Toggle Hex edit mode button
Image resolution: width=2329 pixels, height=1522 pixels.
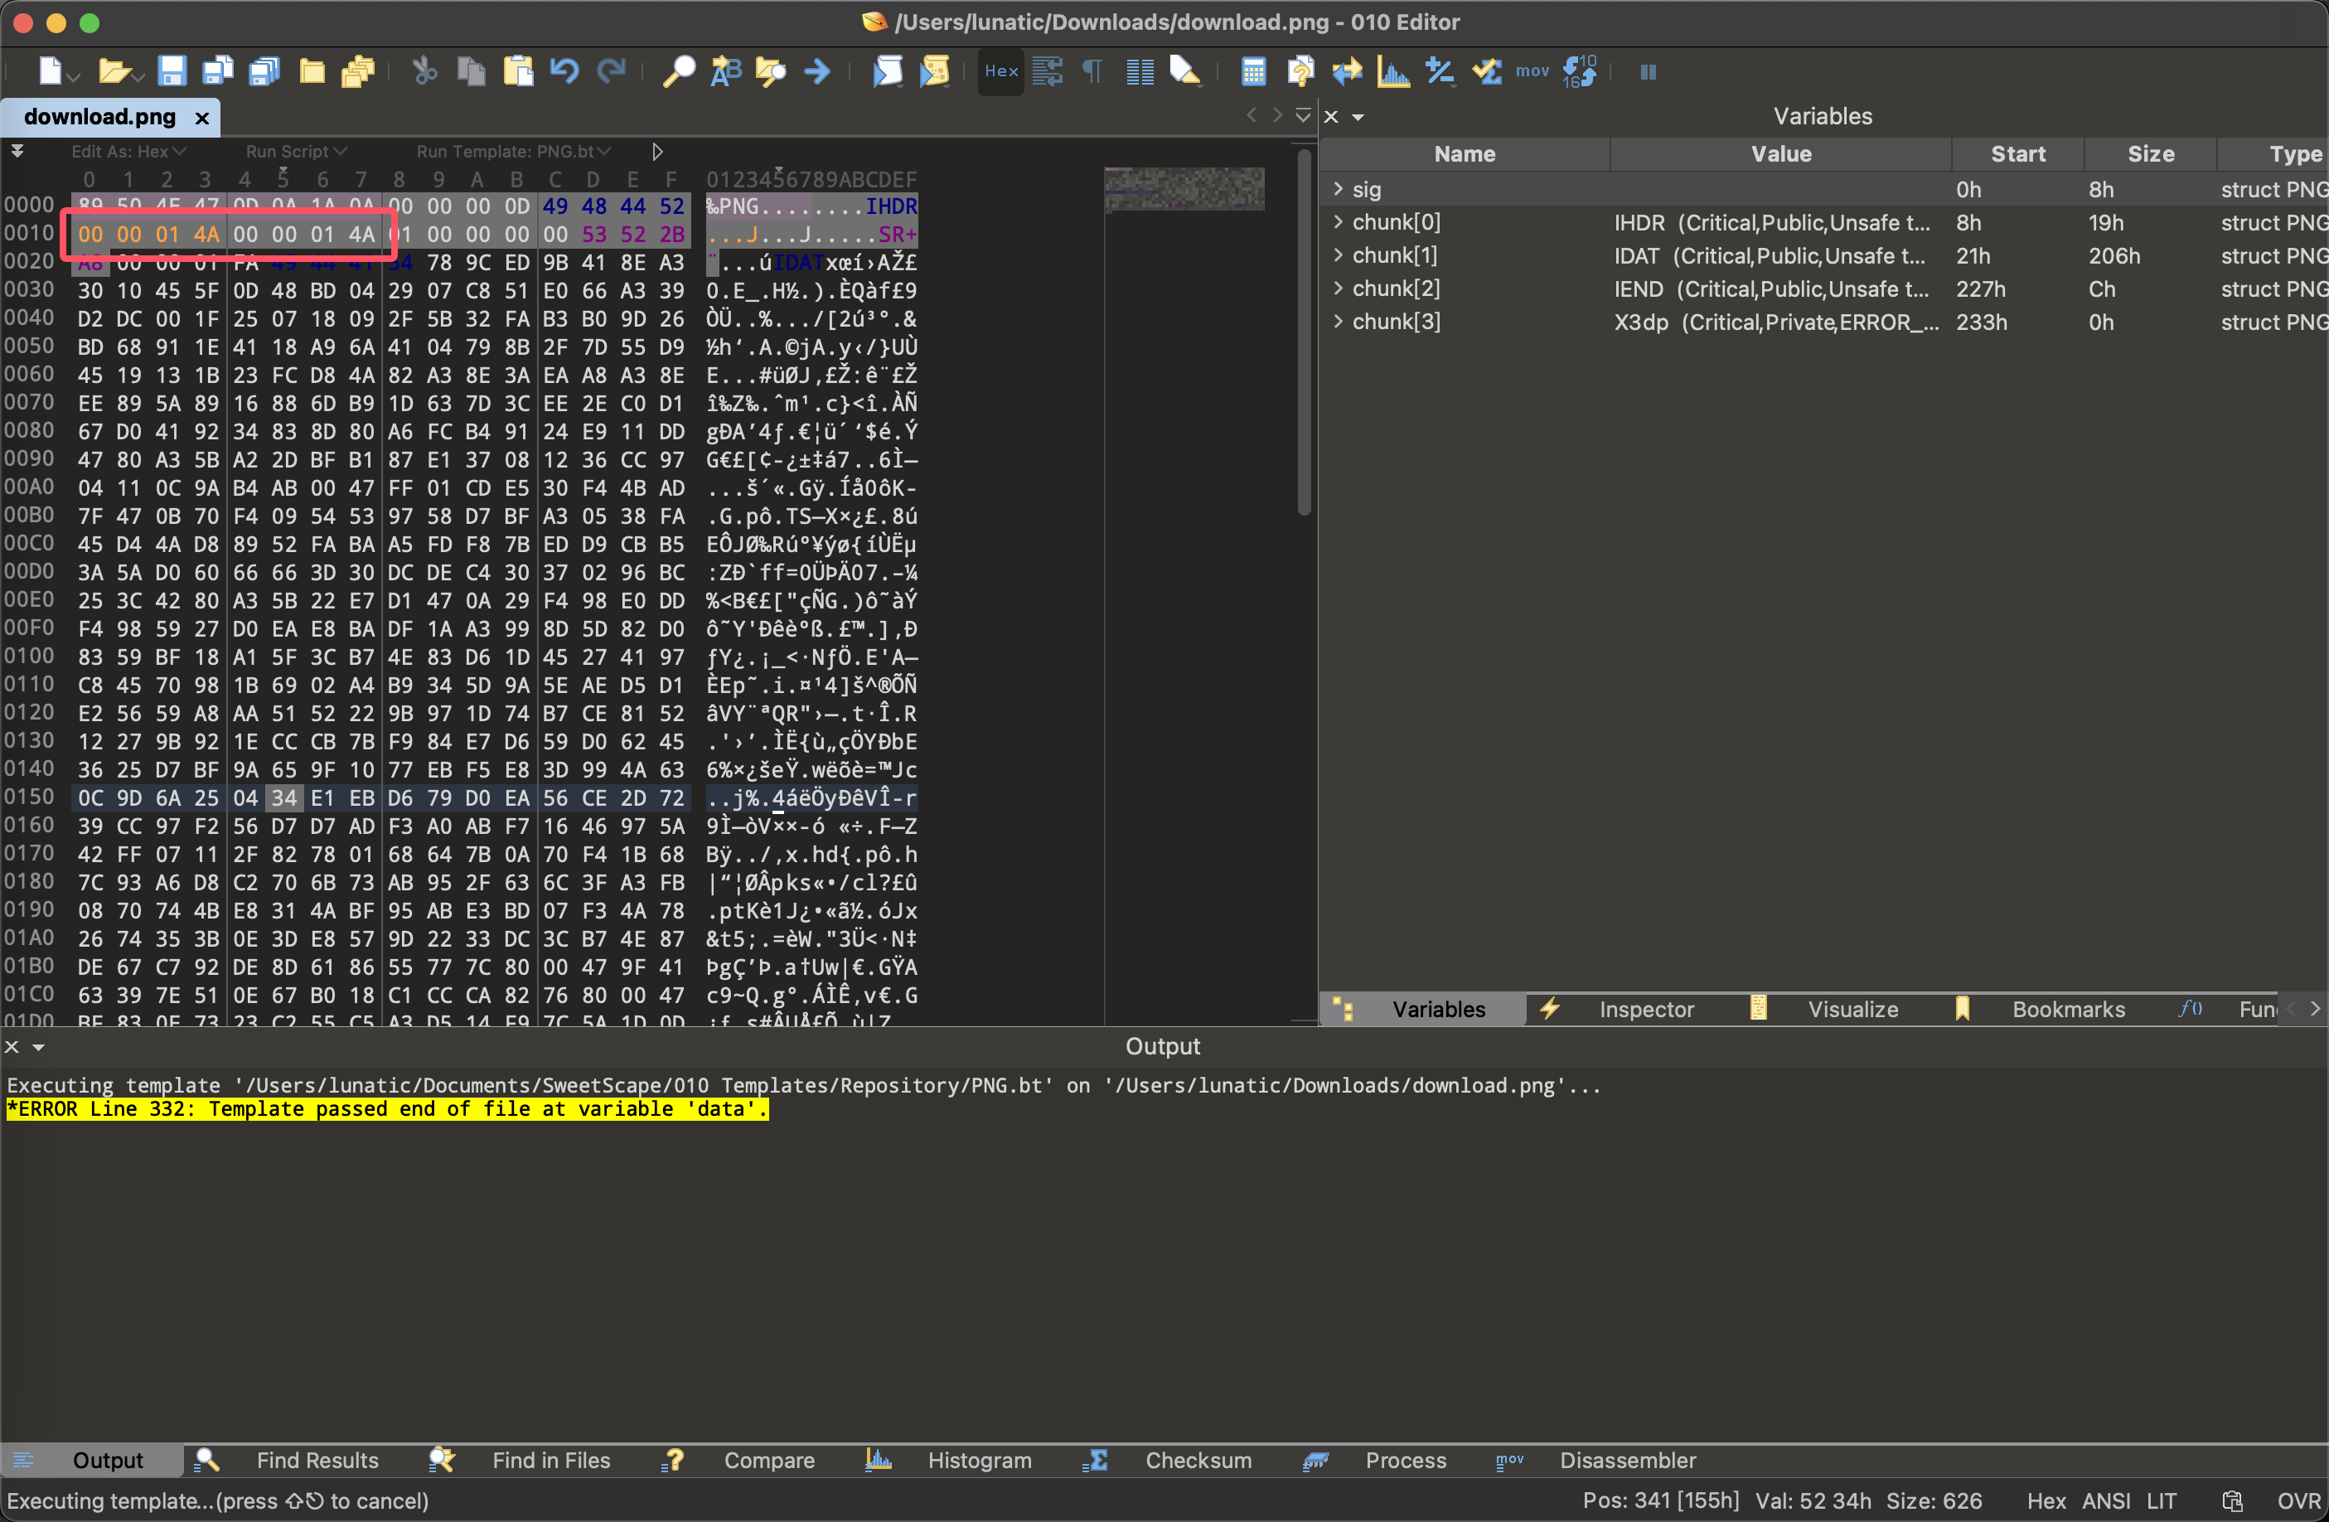[x=1001, y=70]
